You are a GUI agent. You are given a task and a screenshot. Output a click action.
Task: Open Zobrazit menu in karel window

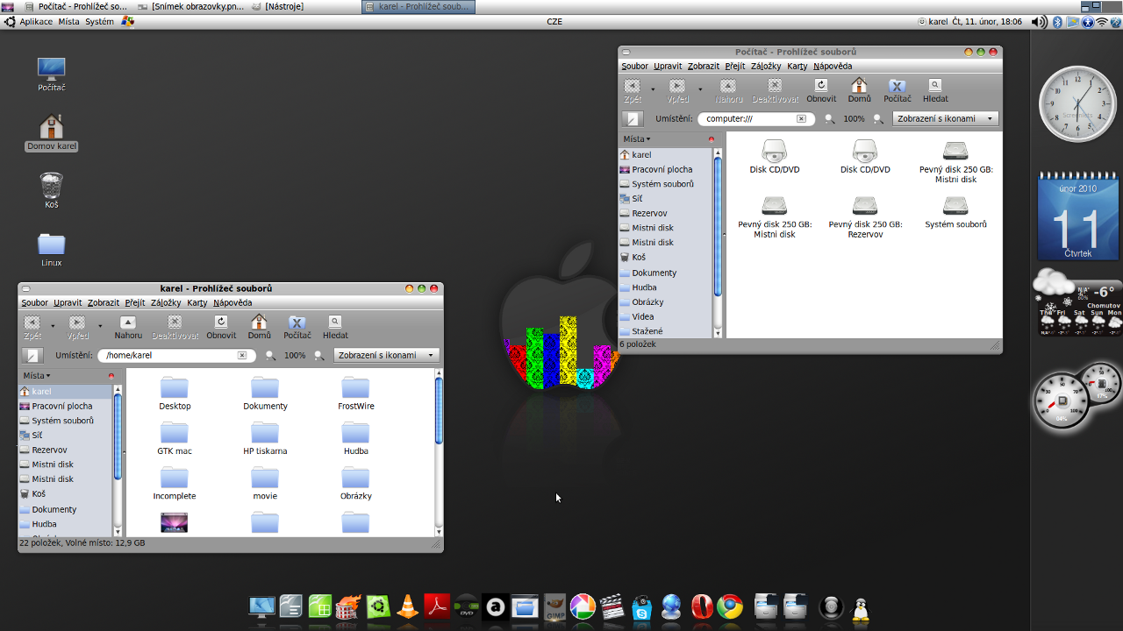tap(103, 303)
